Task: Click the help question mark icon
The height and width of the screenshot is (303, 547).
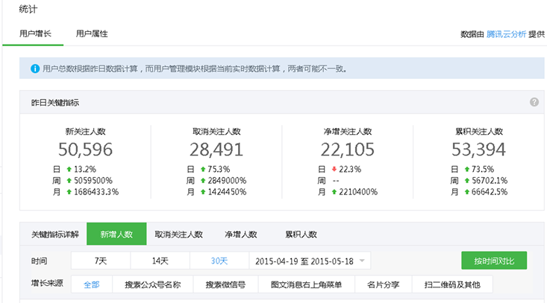Action: pyautogui.click(x=534, y=102)
